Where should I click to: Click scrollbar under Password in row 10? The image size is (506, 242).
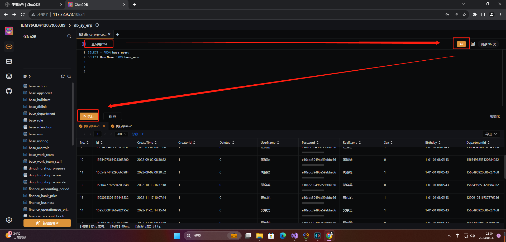pyautogui.click(x=313, y=165)
